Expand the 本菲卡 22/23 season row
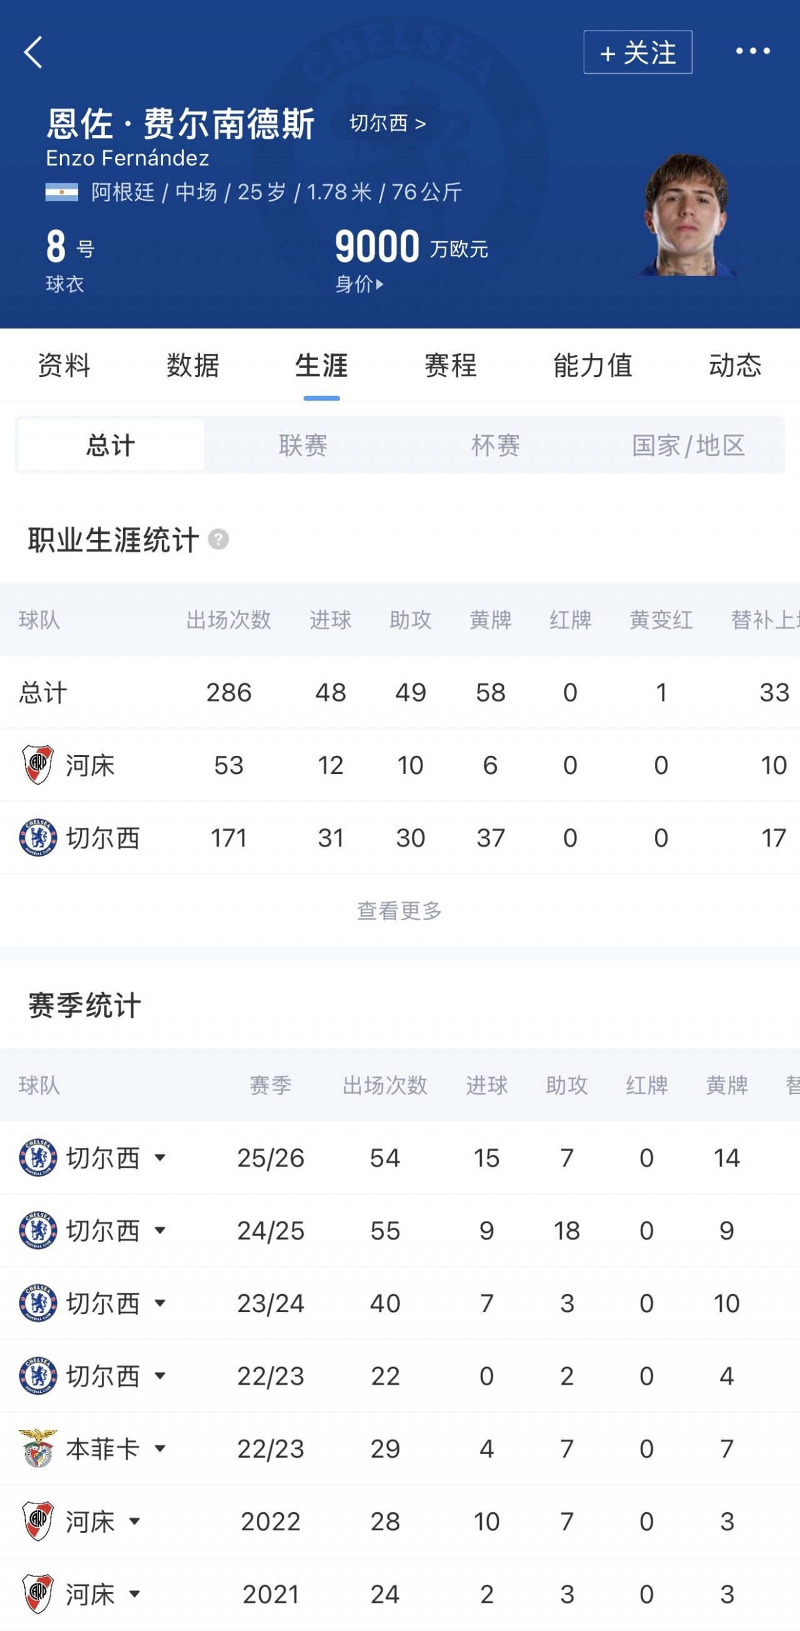 coord(160,1448)
